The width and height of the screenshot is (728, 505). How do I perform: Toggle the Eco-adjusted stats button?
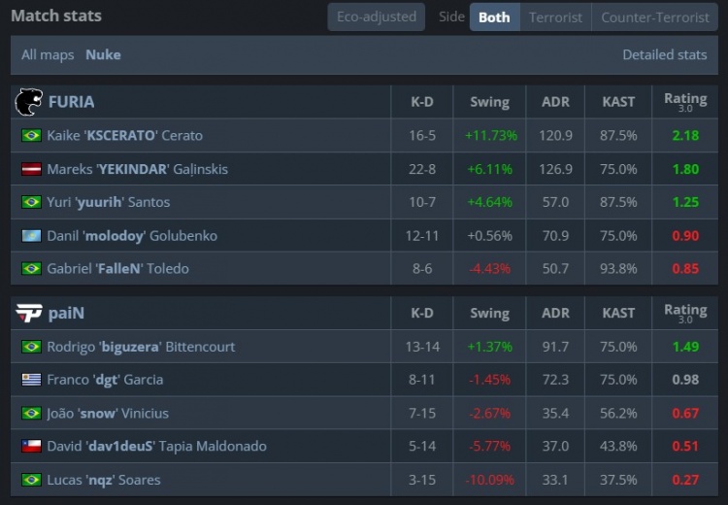[x=376, y=17]
